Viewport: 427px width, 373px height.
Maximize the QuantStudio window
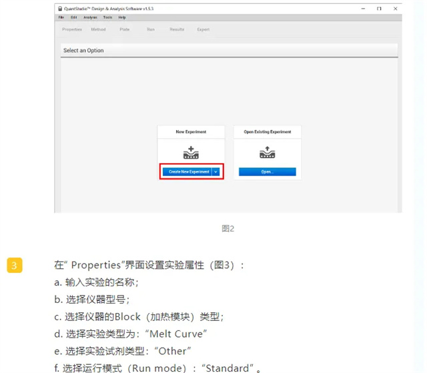pyautogui.click(x=379, y=9)
